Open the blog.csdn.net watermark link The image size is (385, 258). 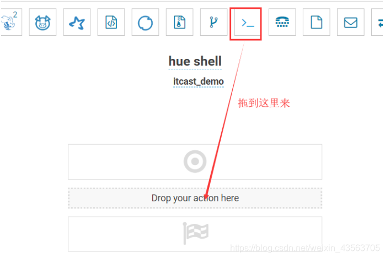[x=304, y=248]
